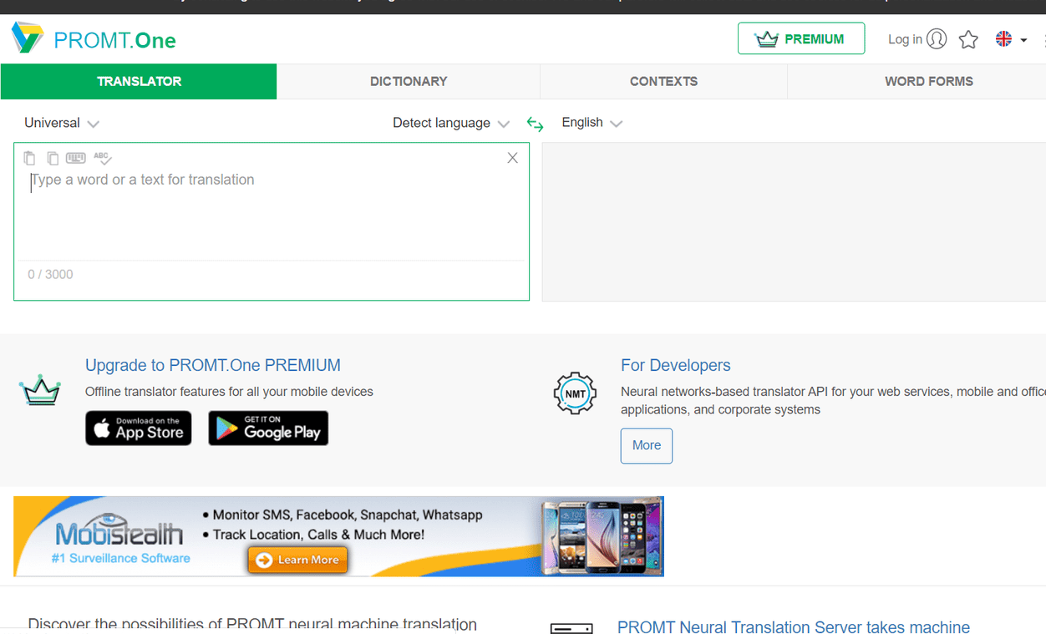Viewport: 1046px width, 634px height.
Task: Open the Universal topic dropdown
Action: (x=62, y=123)
